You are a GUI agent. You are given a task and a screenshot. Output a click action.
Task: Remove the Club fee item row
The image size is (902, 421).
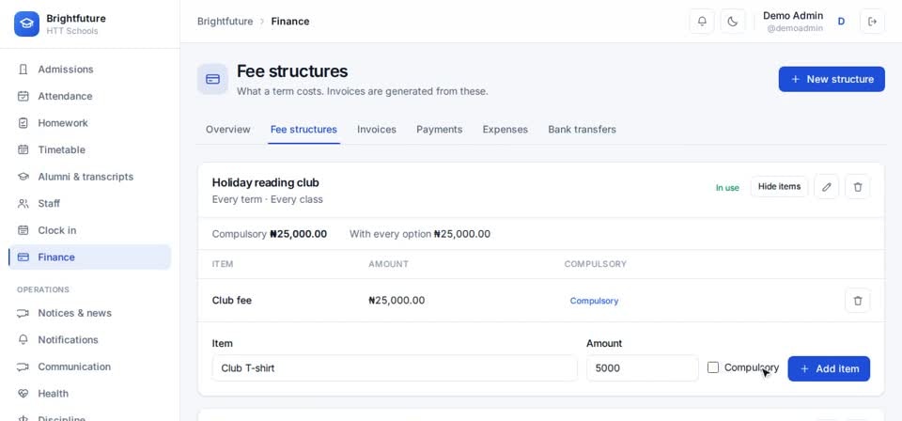coord(858,300)
